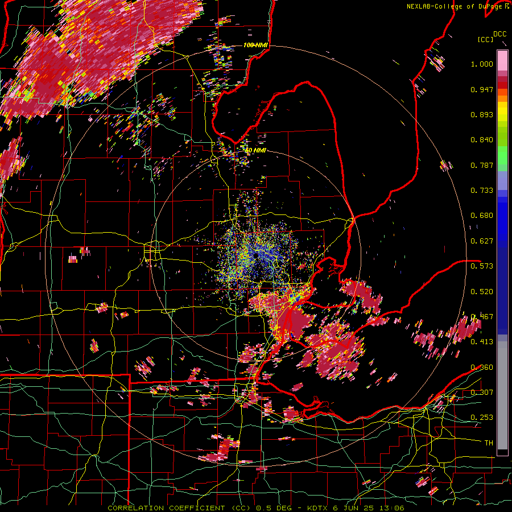Click the TH threshold label
This screenshot has width=512, height=512.
pos(489,443)
